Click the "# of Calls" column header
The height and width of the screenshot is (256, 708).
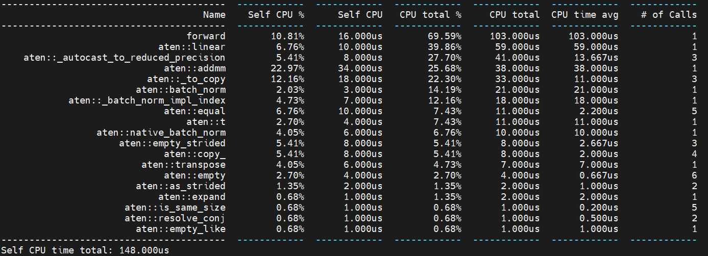click(669, 15)
